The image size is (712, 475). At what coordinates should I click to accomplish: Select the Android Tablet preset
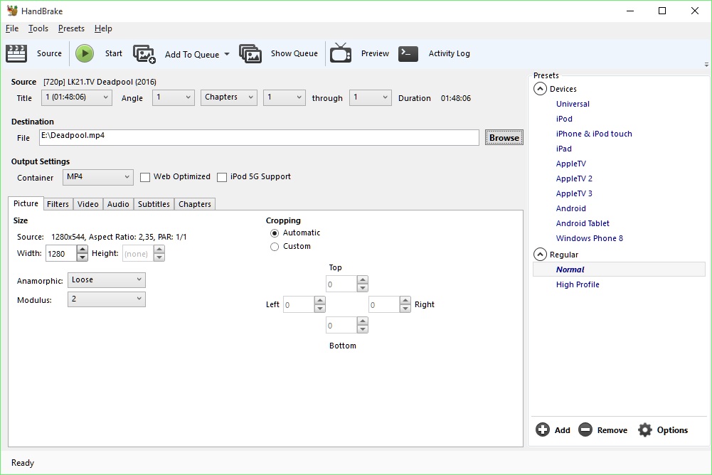click(583, 223)
